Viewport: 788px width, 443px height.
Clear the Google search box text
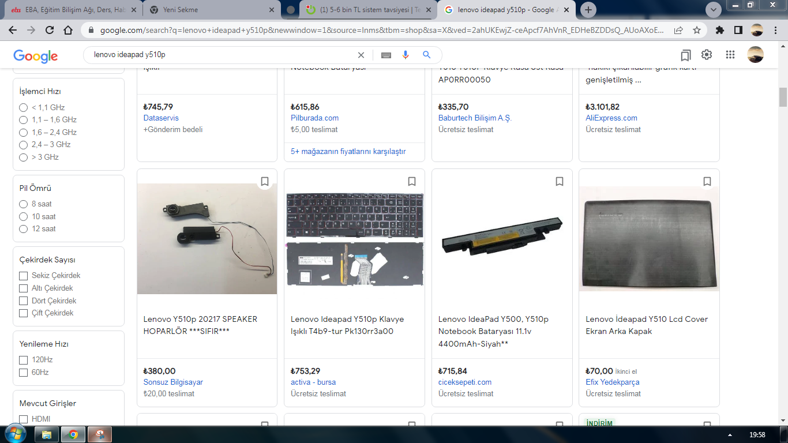tap(361, 55)
